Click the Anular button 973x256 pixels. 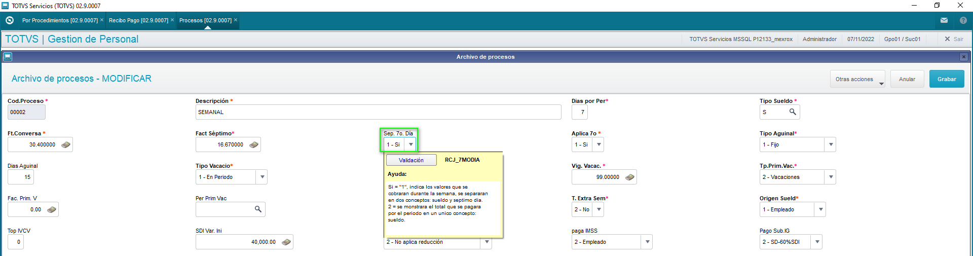[x=907, y=79]
